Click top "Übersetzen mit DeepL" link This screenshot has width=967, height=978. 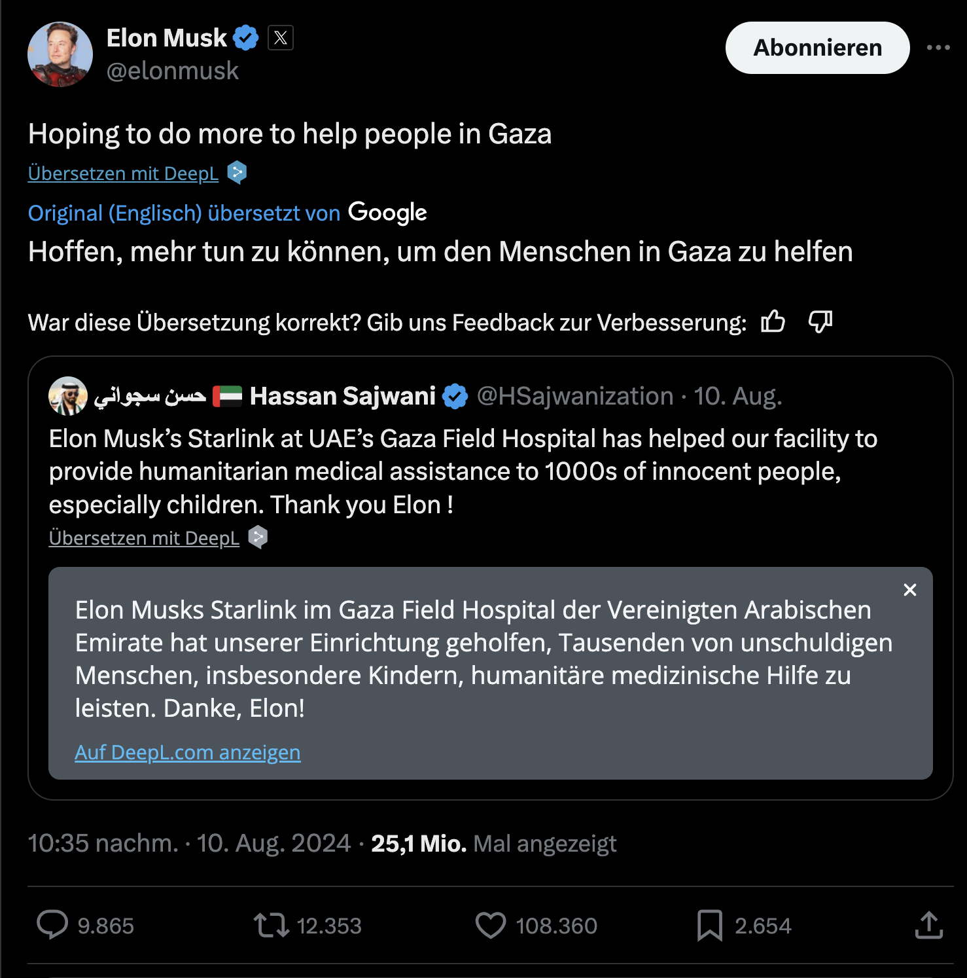point(123,173)
